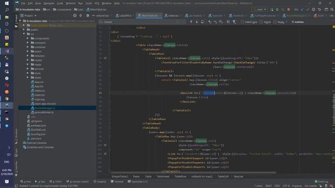Screen dimensions: 335x188
Task: Open the VCS menu
Action: point(96,3)
